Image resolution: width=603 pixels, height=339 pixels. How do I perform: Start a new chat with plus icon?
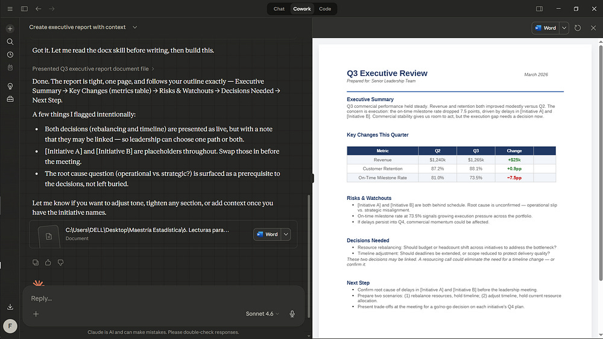(10, 29)
